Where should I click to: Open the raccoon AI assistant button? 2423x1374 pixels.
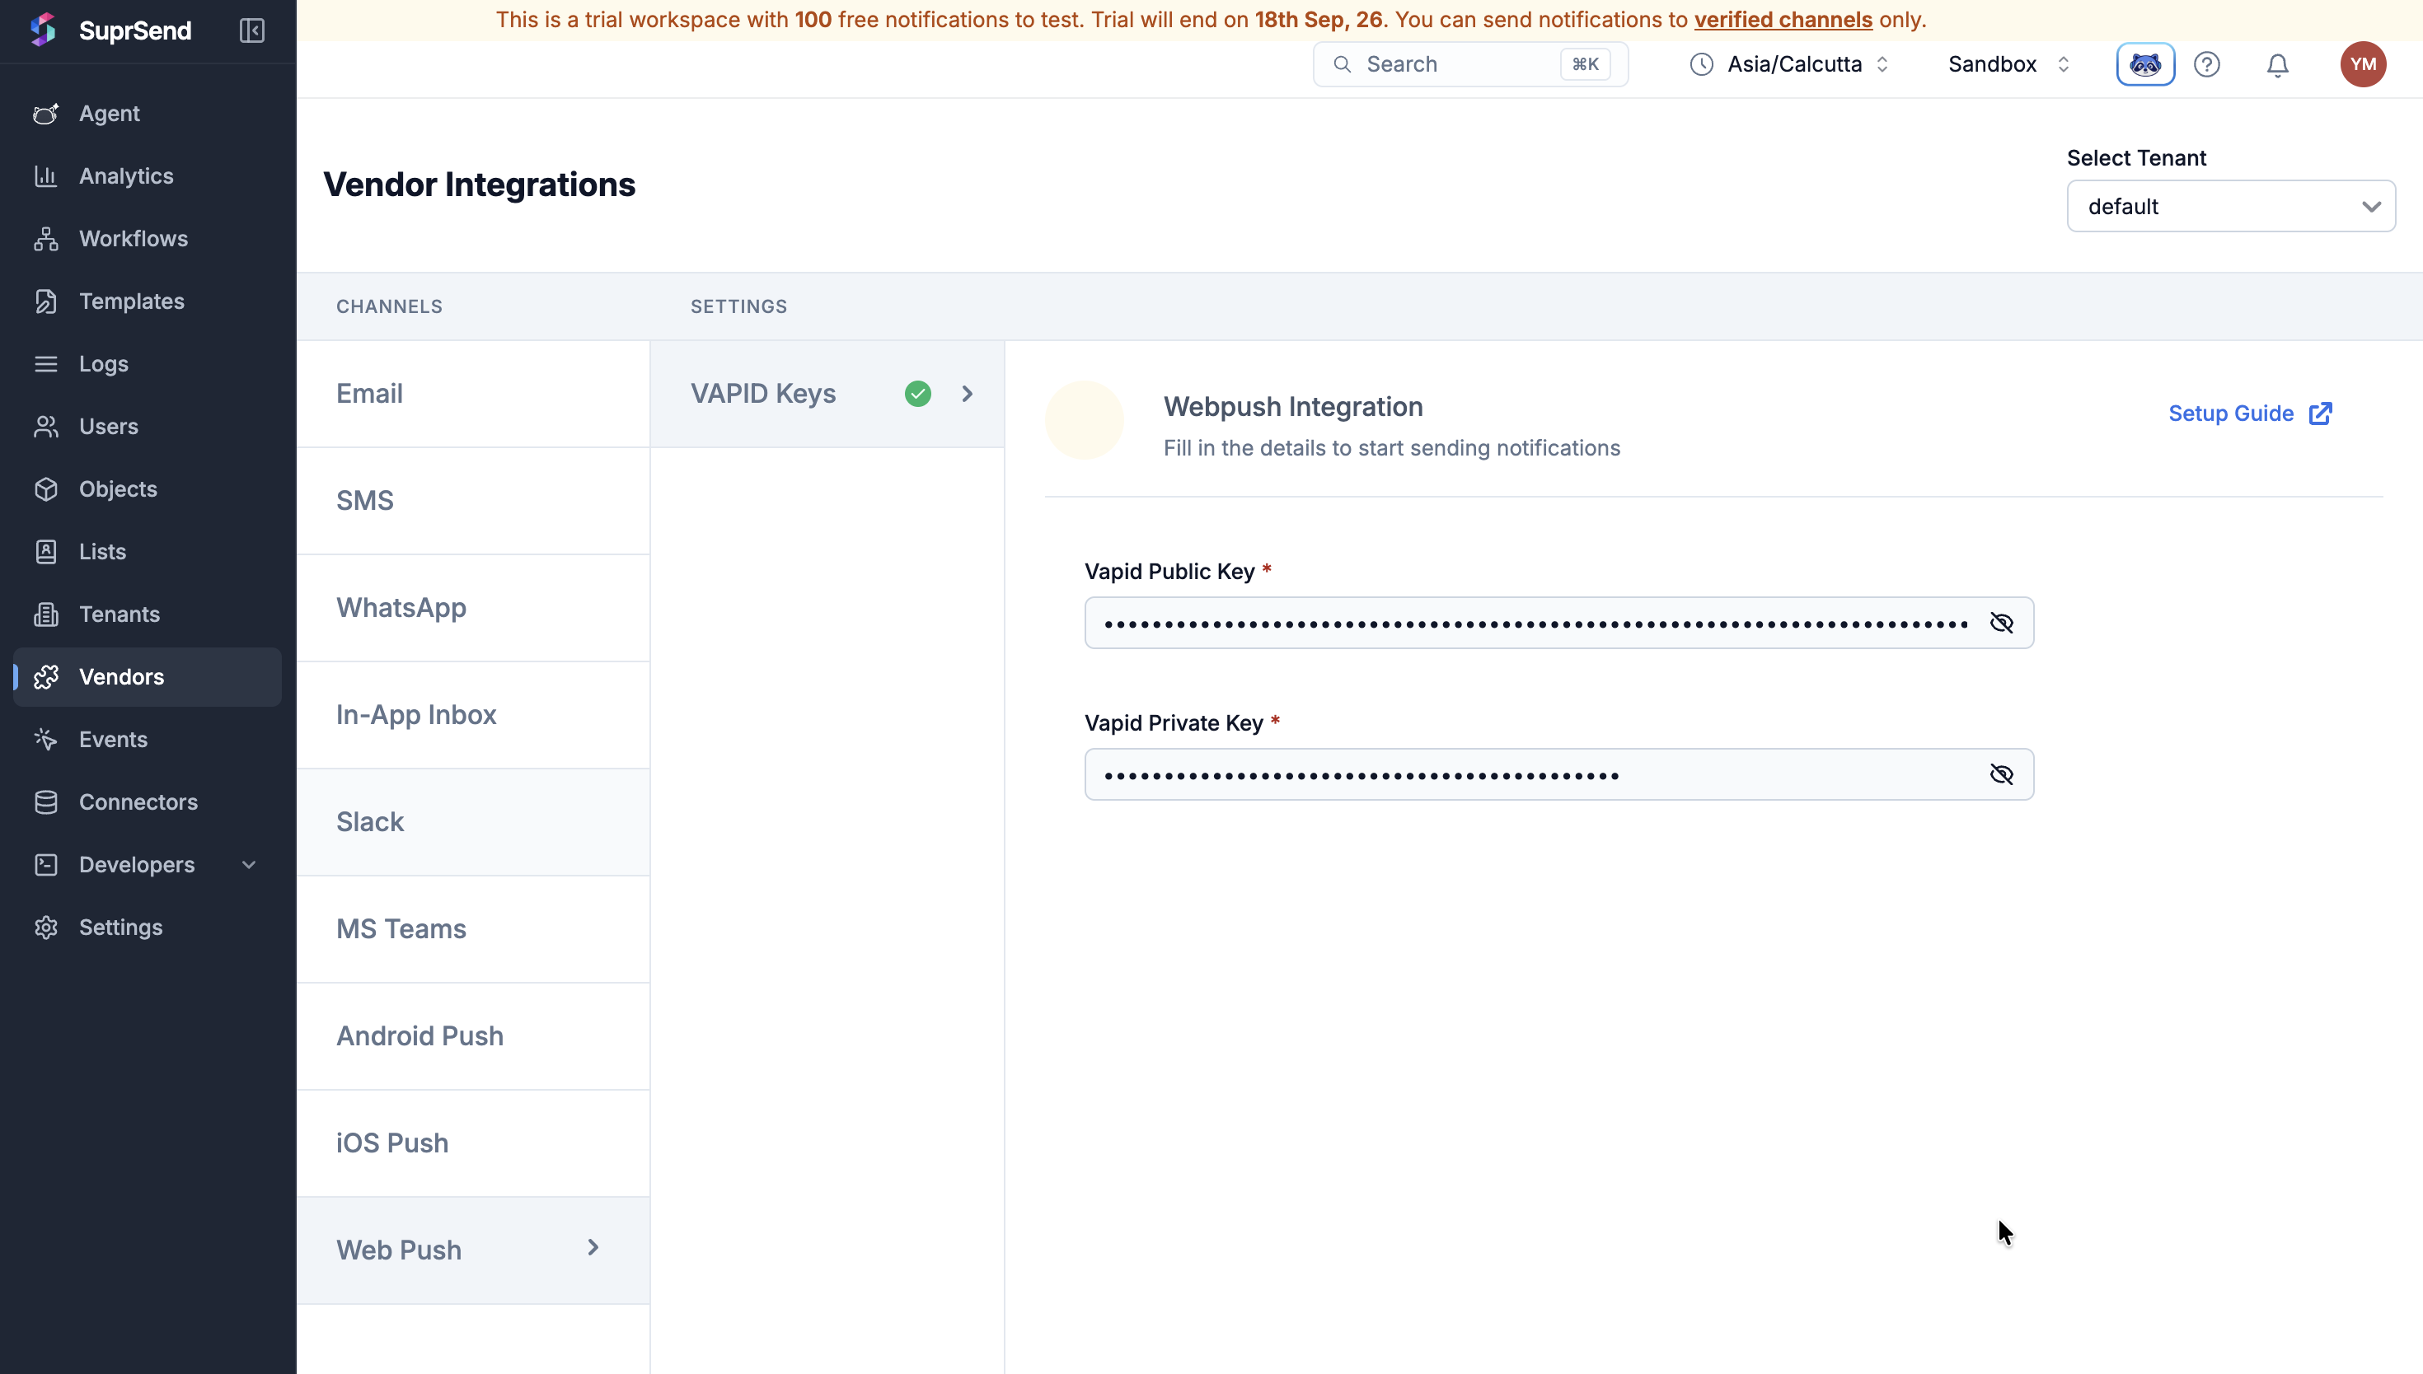(x=2144, y=64)
